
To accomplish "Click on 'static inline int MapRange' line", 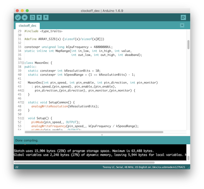I will click(78, 51).
